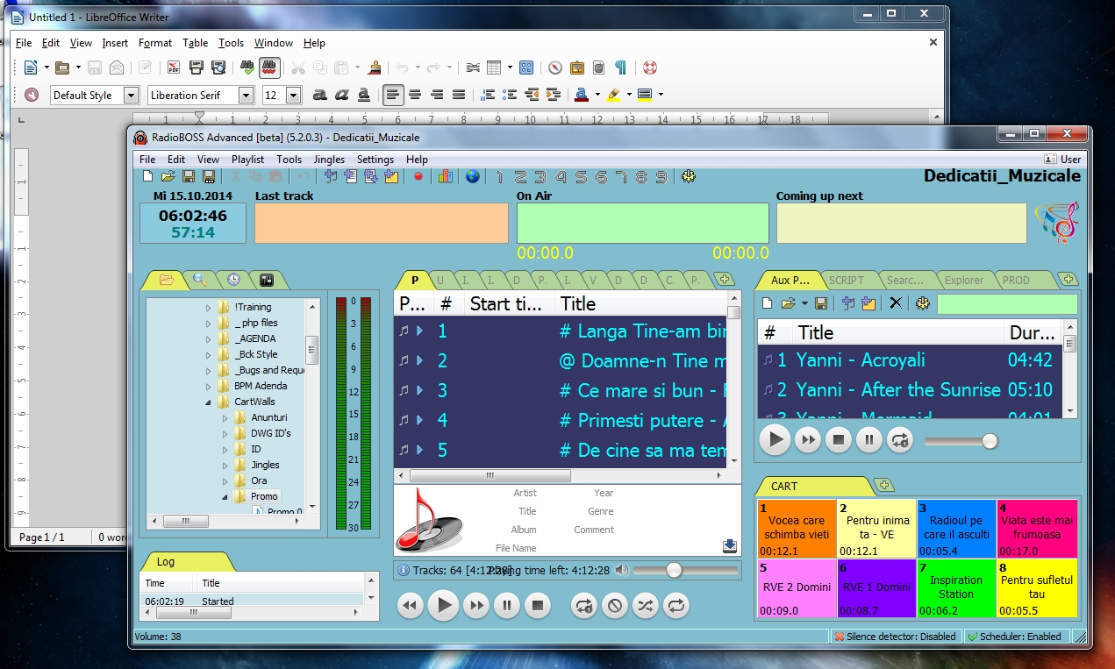Click the Help lifebuoy icon in LibreOffice Writer
This screenshot has width=1115, height=669.
point(650,68)
